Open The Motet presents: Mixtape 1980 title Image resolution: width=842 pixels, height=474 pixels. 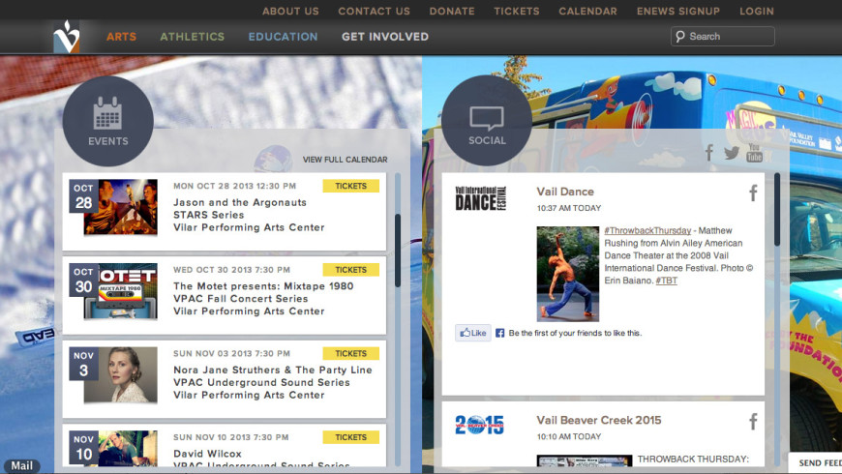(263, 286)
